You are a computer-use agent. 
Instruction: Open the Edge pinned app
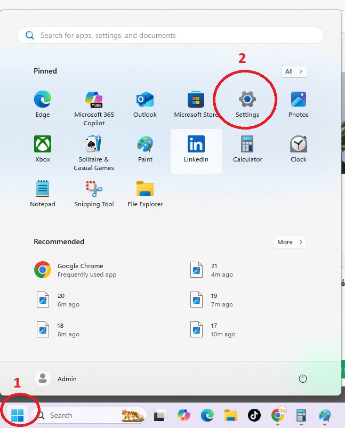pos(43,104)
